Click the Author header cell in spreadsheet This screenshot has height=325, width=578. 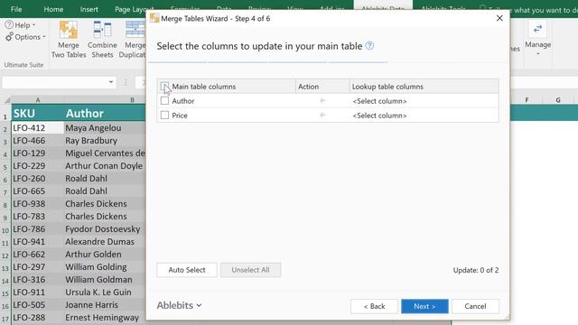[105, 113]
